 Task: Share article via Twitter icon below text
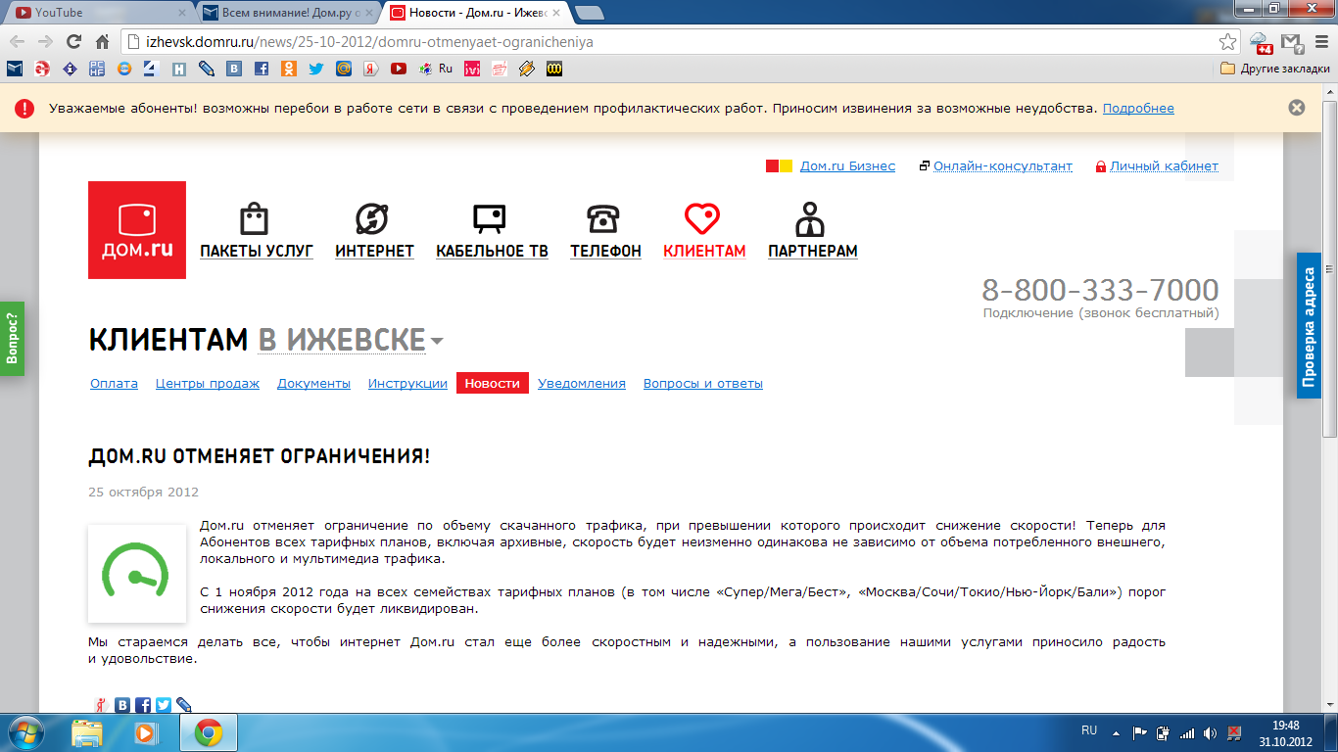click(164, 704)
